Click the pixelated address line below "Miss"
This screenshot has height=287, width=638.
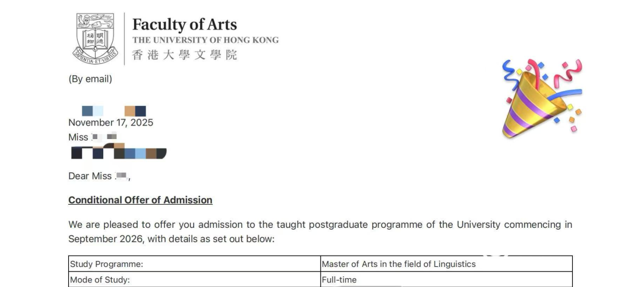point(118,153)
